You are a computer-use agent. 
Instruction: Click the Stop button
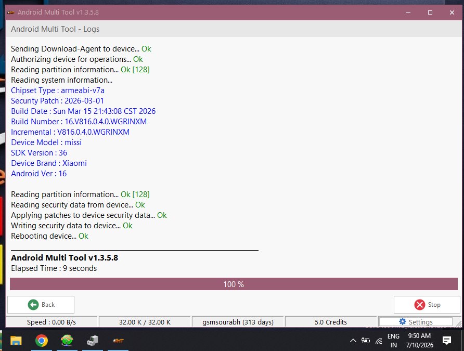point(427,305)
